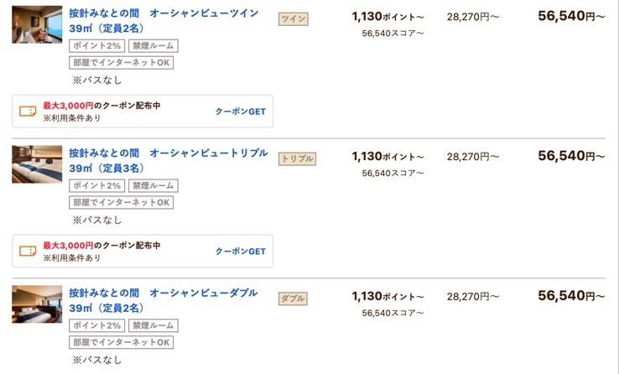Click 最大3,000円 coupon text under Twin room
This screenshot has height=374, width=619.
pos(68,106)
